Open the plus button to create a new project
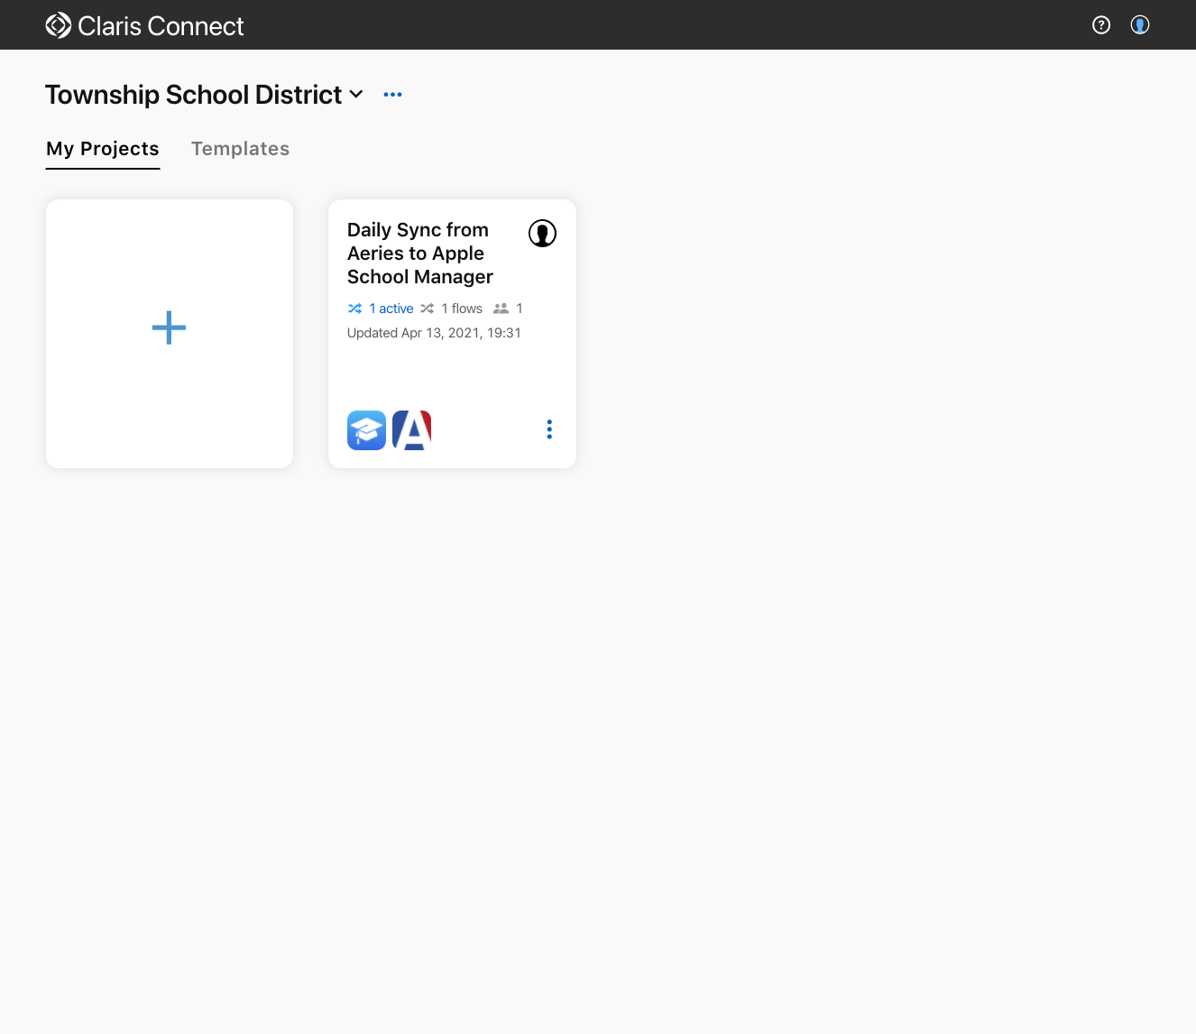1196x1034 pixels. click(x=169, y=328)
